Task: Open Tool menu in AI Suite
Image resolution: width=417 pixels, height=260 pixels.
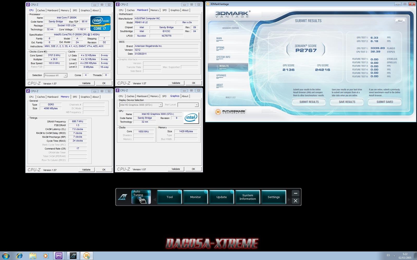Action: pyautogui.click(x=169, y=197)
